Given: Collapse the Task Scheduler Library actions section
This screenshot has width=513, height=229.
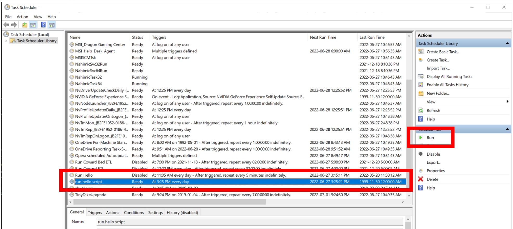Looking at the screenshot, I should tap(507, 43).
